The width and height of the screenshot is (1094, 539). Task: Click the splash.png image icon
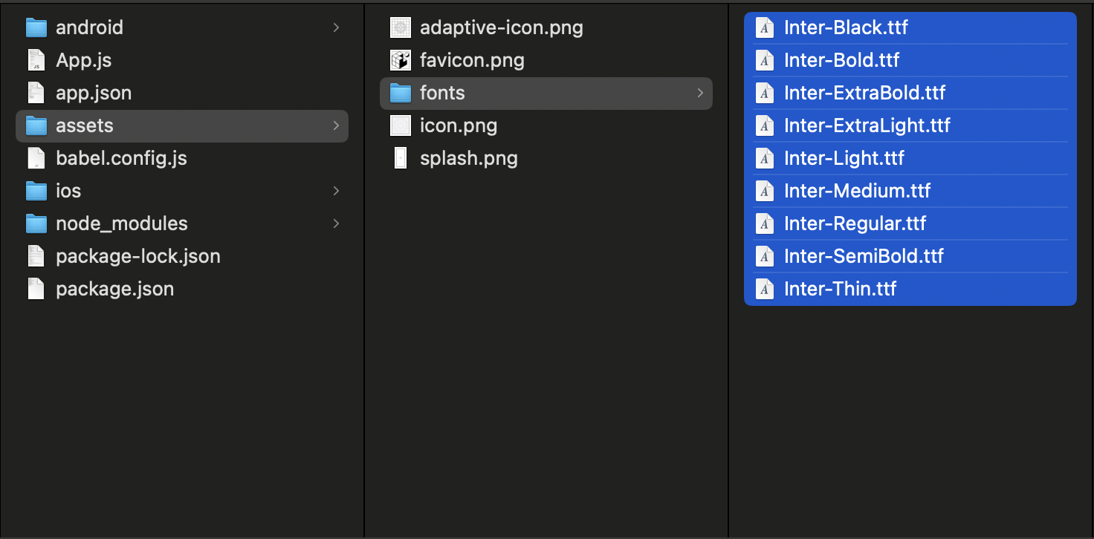[x=400, y=158]
